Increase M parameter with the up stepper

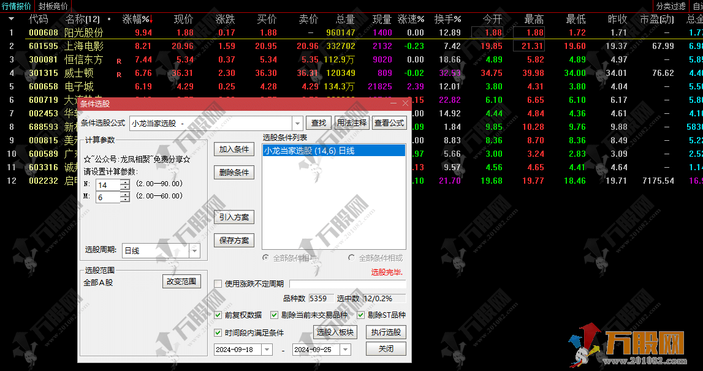tap(125, 194)
